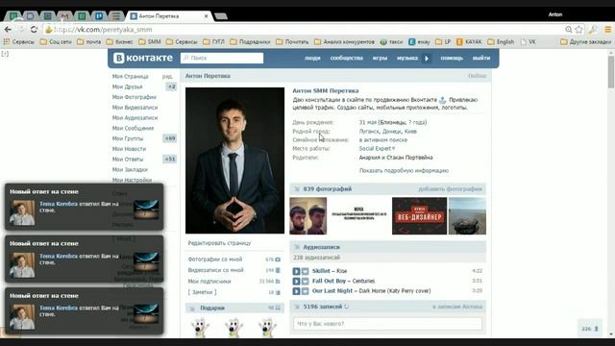The height and width of the screenshot is (346, 615).
Task: Click the address bar URL
Action: [103, 30]
